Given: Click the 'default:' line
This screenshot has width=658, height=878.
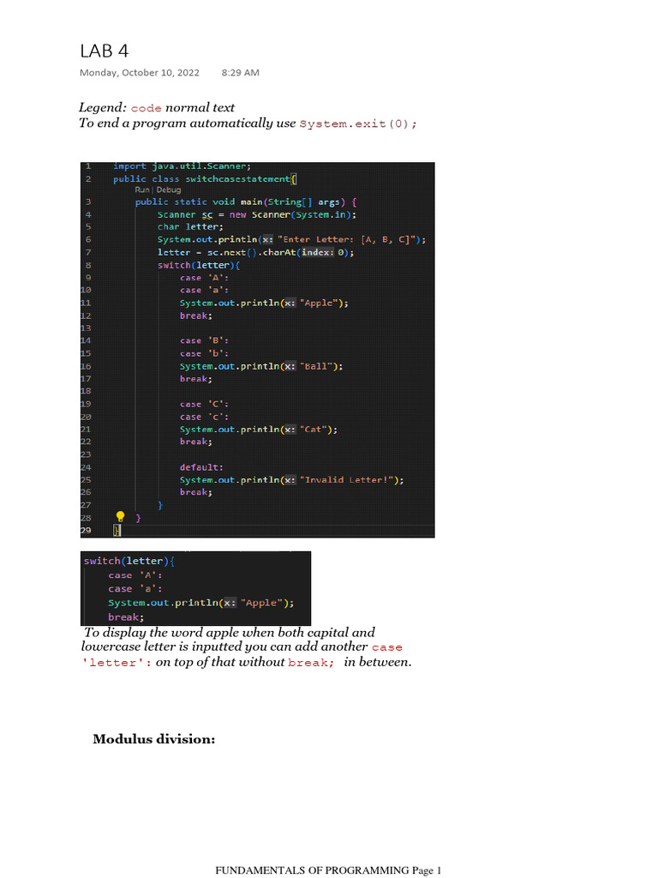Looking at the screenshot, I should [201, 467].
